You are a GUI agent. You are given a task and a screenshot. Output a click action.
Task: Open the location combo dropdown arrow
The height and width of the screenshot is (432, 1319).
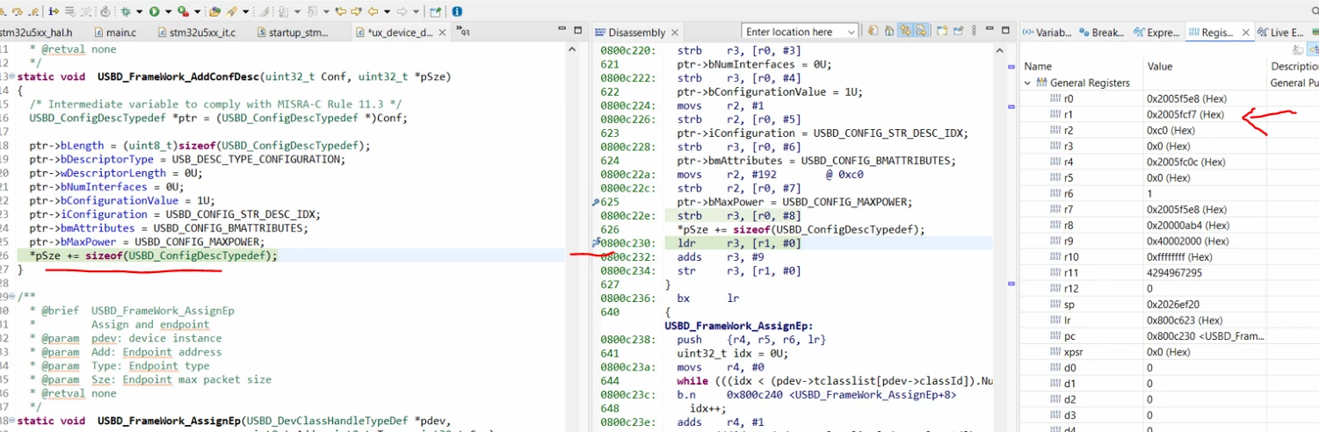852,32
